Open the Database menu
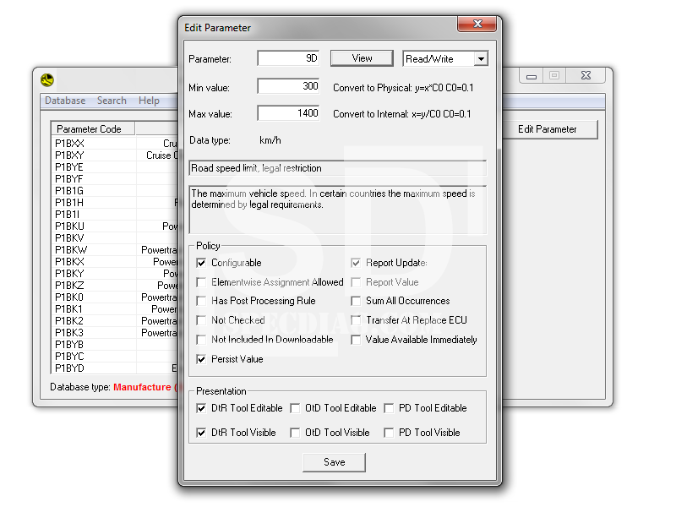The width and height of the screenshot is (676, 507). point(65,101)
